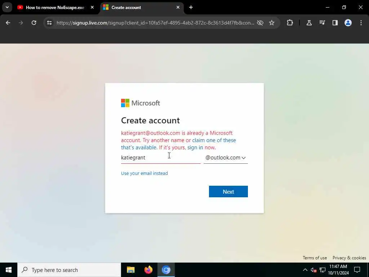Click claim one of these that's available link
The height and width of the screenshot is (277, 369).
pyautogui.click(x=178, y=144)
